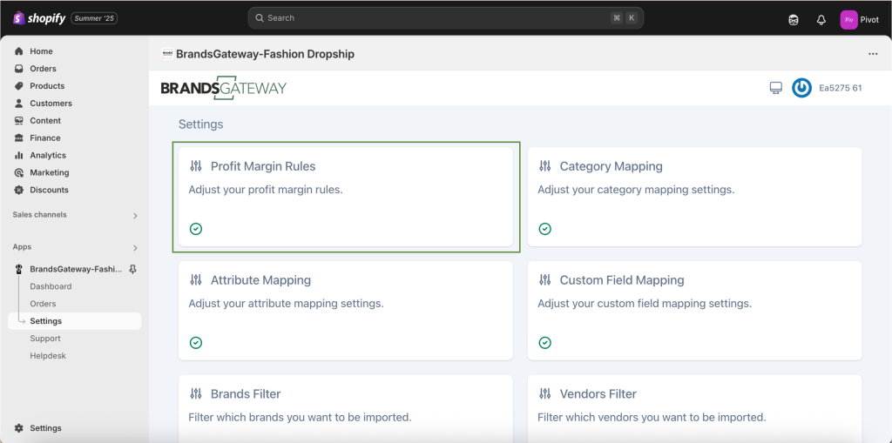Open the Summer '25 edition badge
The image size is (892, 443).
point(94,19)
